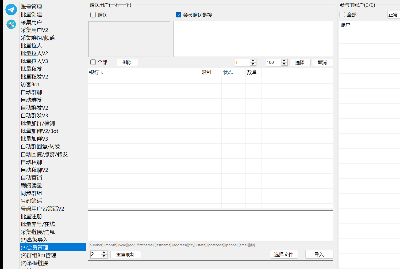This screenshot has width=400, height=269.
Task: Decrease the range end value 100
Action: [284, 64]
